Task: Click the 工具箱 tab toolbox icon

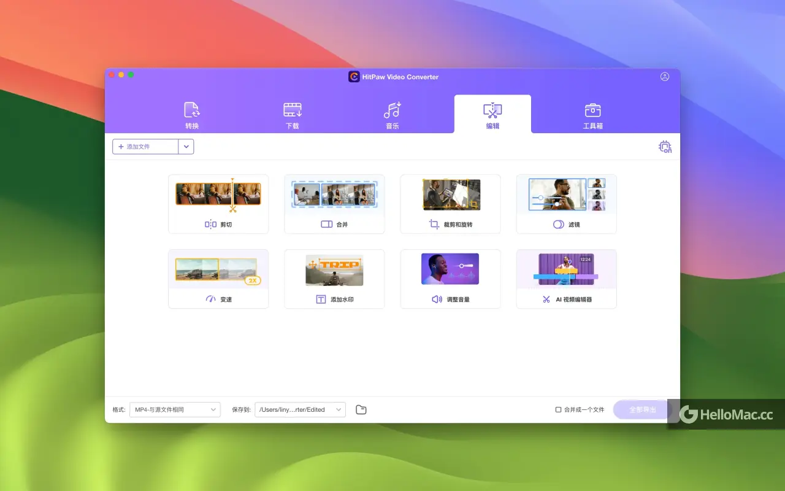Action: click(x=592, y=110)
